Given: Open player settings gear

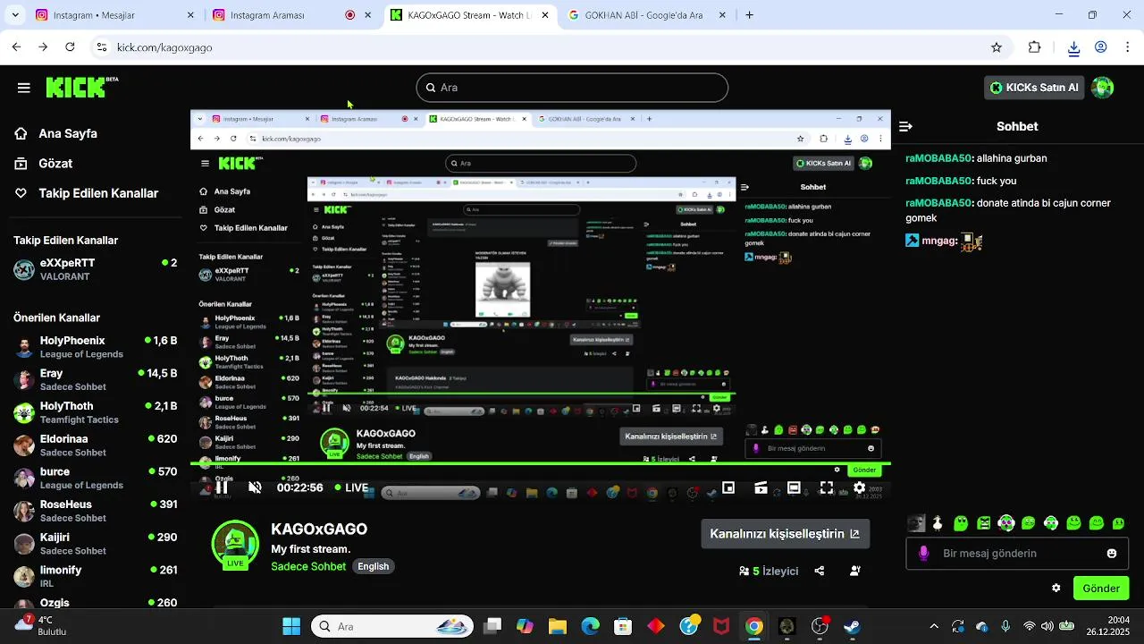Looking at the screenshot, I should tap(859, 487).
